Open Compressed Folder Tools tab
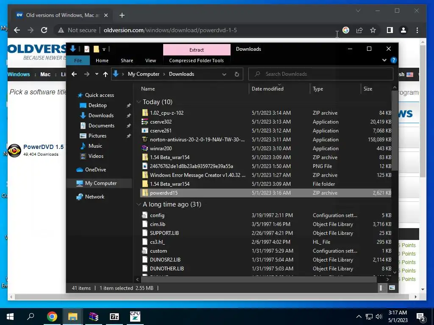The width and height of the screenshot is (434, 325). click(196, 61)
